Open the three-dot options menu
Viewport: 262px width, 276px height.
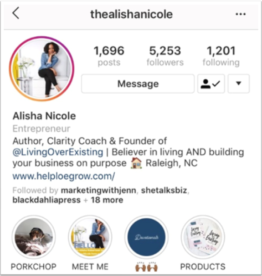(241, 14)
